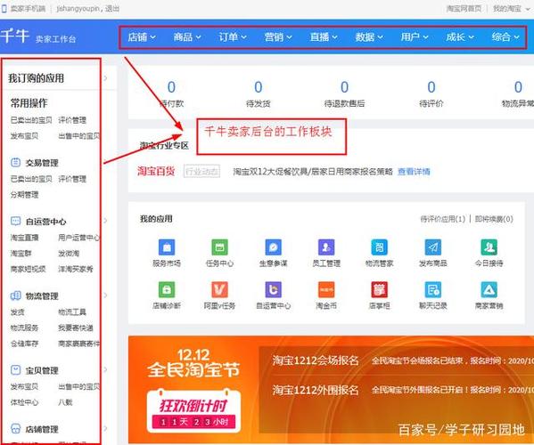
Task: Open 发货 under 物流管理
Action: 17,311
